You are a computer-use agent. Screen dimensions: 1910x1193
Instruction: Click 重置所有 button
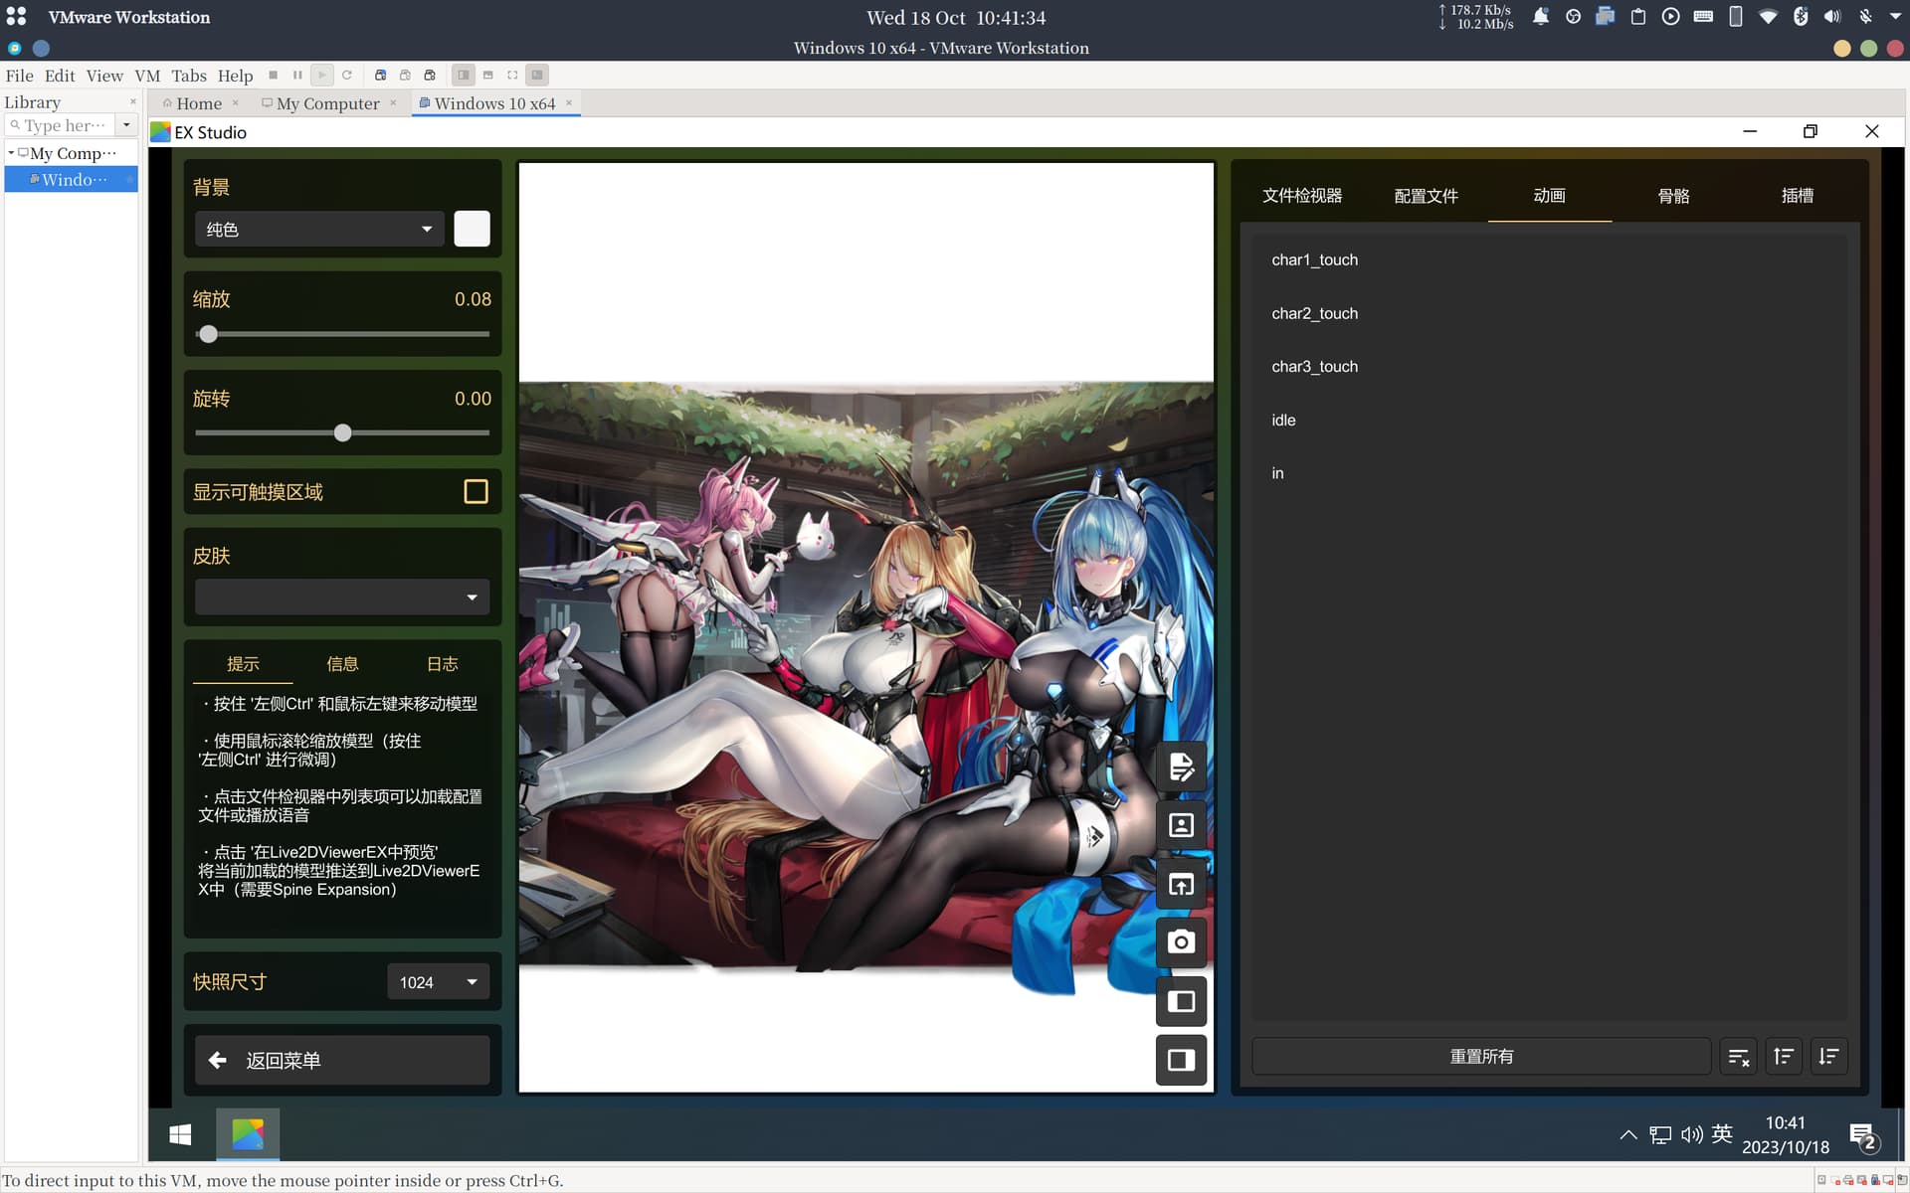click(x=1481, y=1057)
